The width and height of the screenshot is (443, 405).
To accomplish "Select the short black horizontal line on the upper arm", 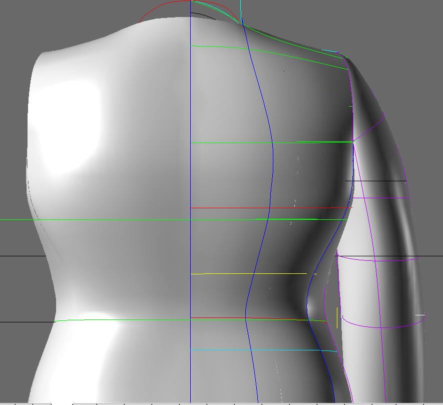I will pos(376,181).
